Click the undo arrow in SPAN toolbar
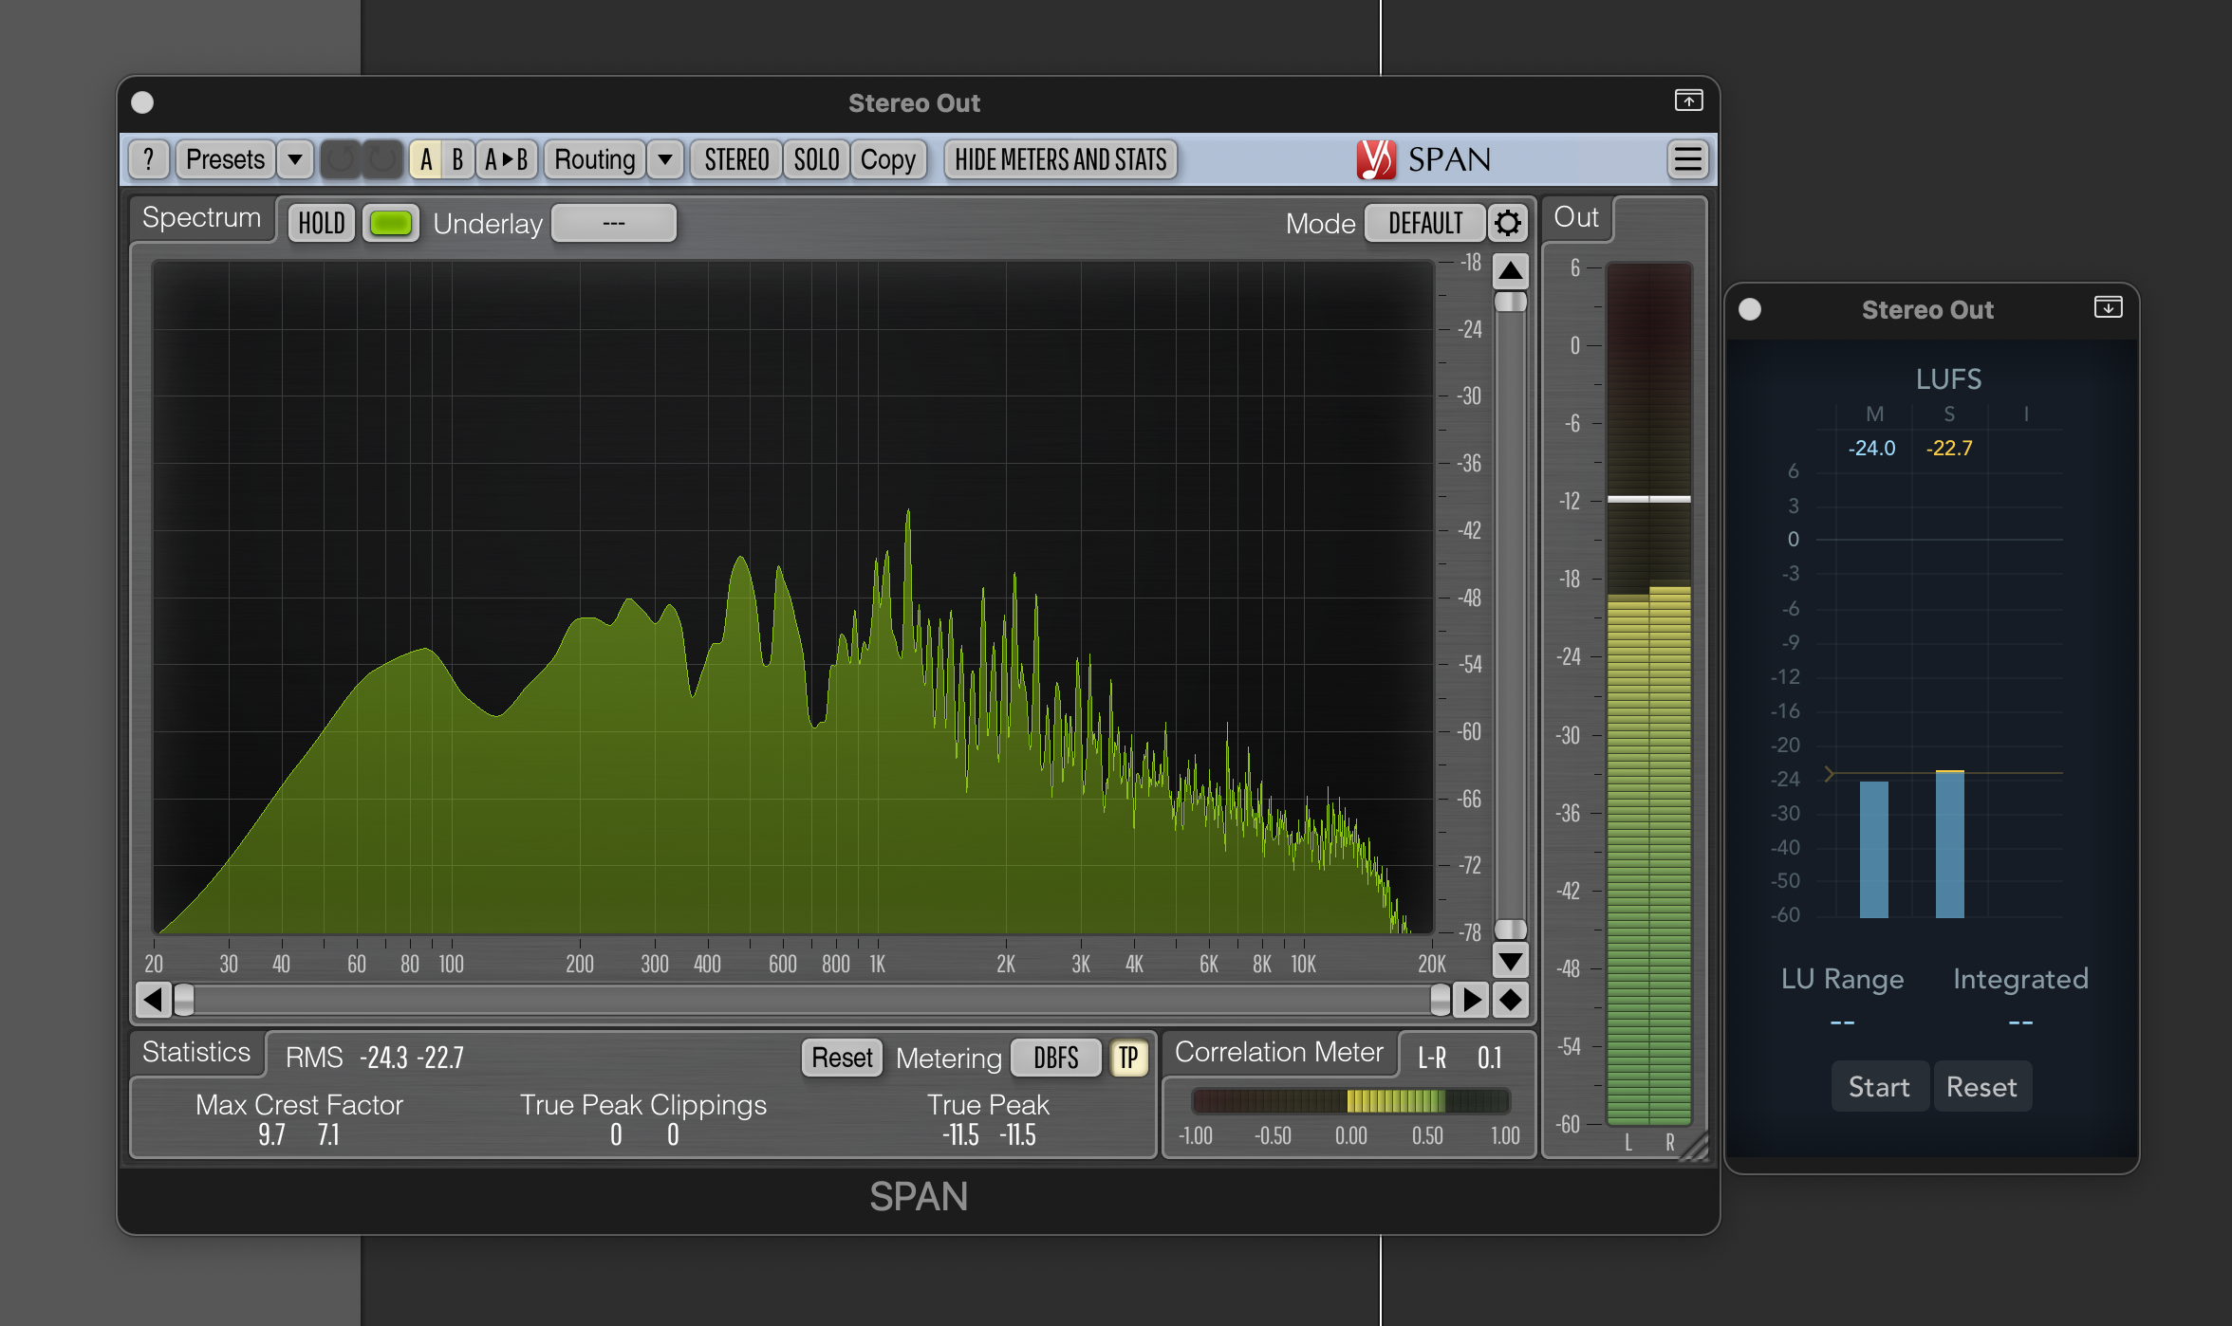 pos(342,159)
